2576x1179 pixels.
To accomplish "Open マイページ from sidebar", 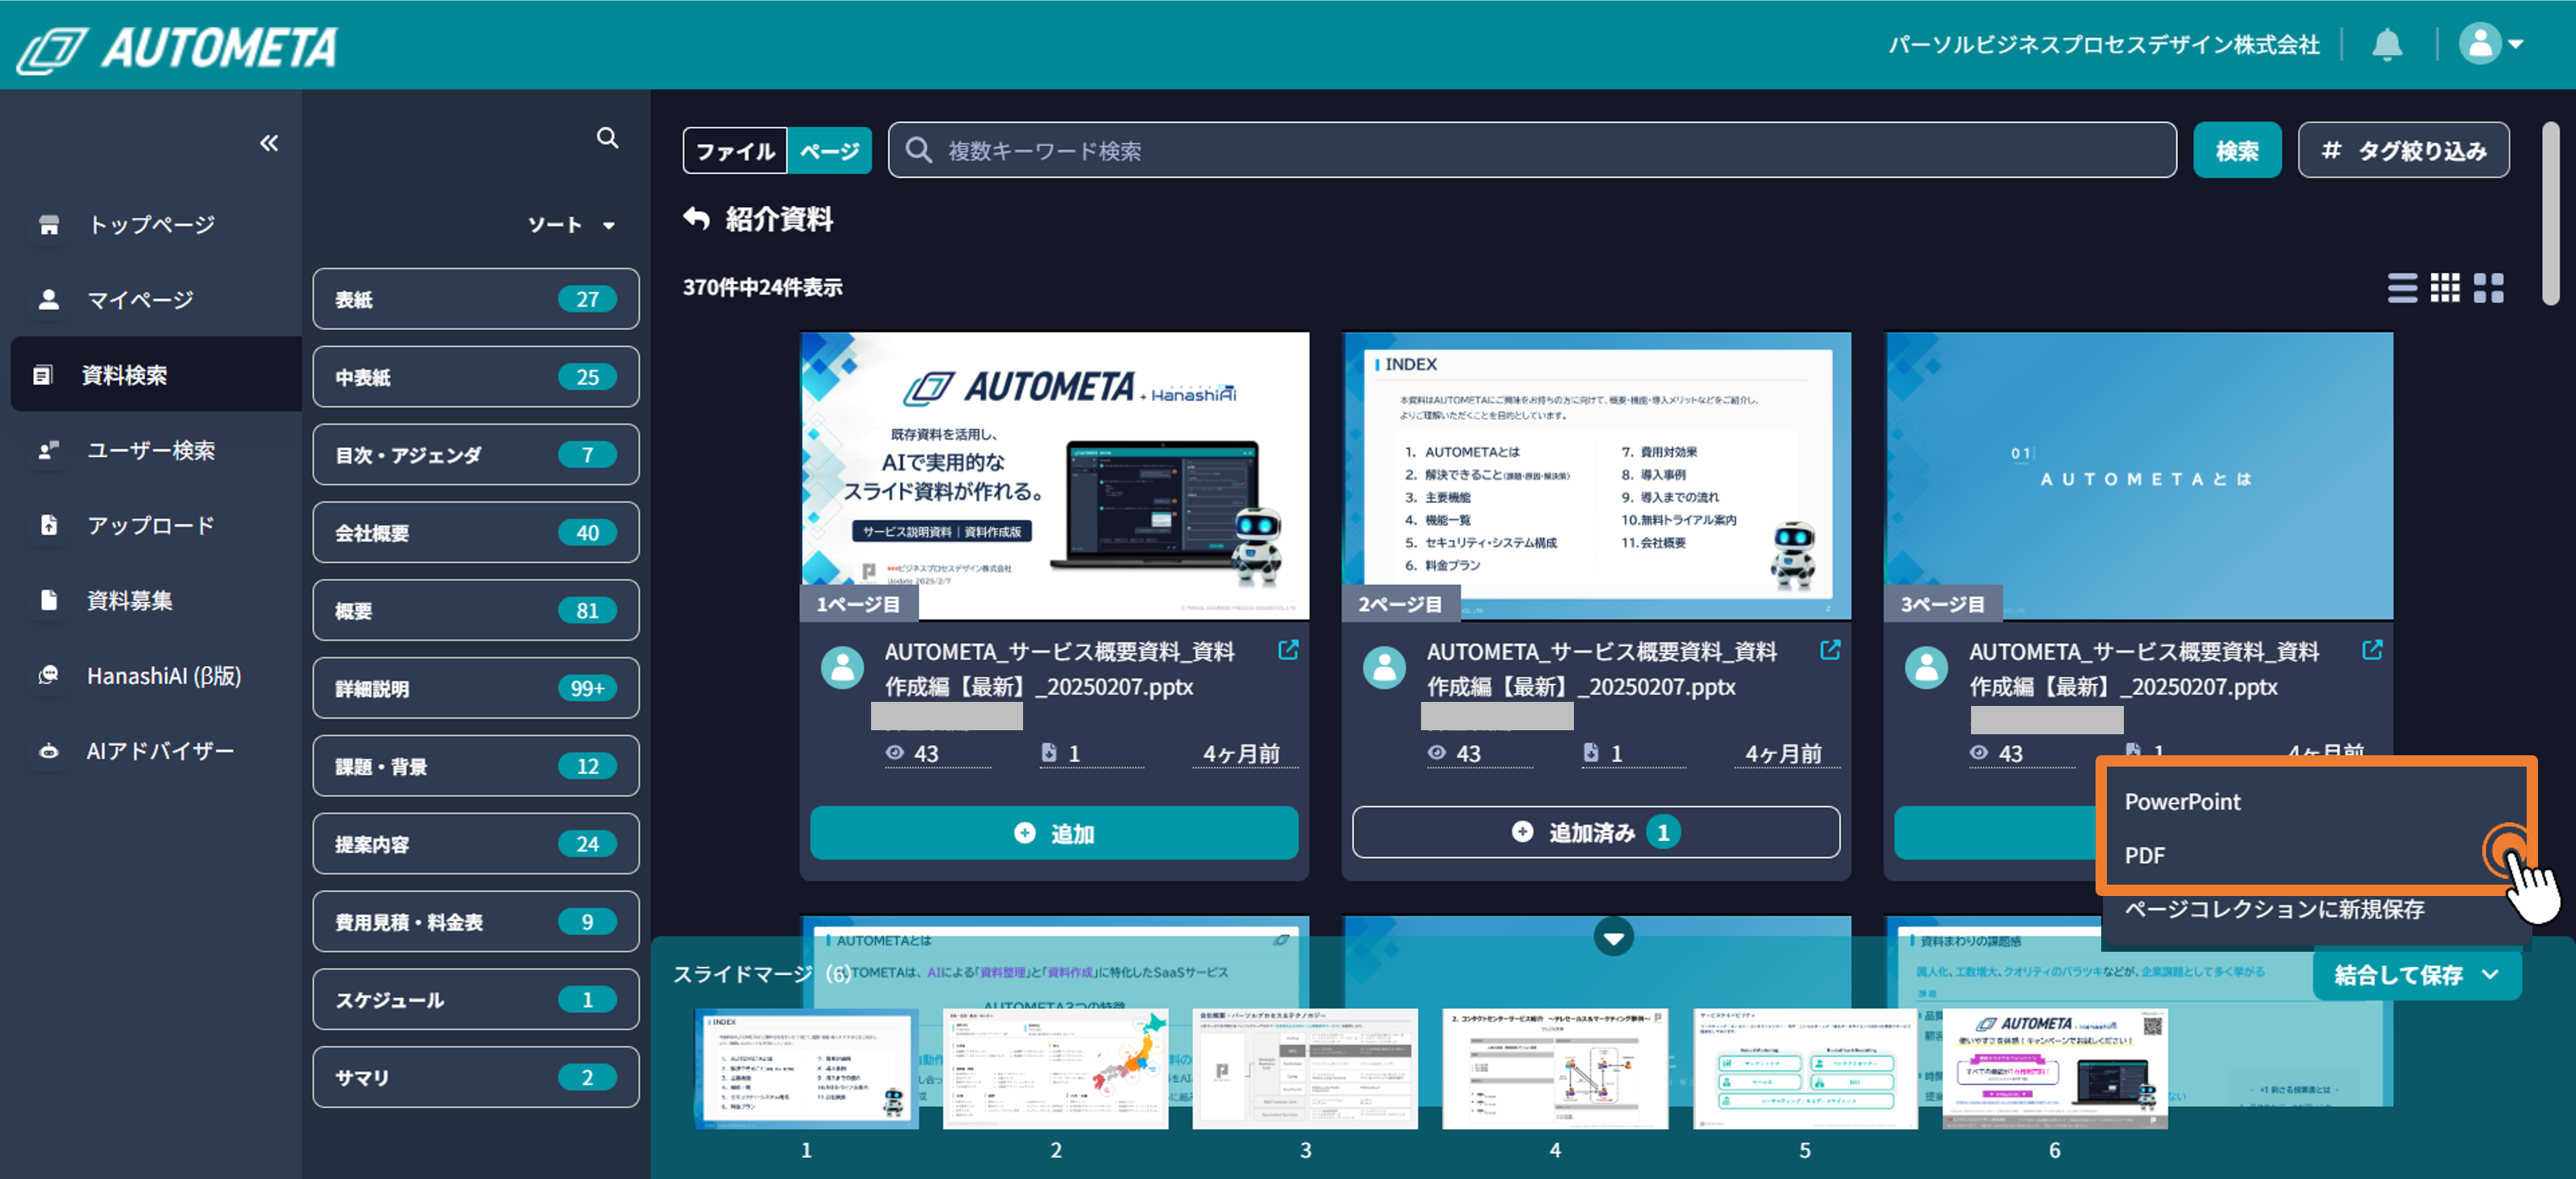I will tap(151, 300).
